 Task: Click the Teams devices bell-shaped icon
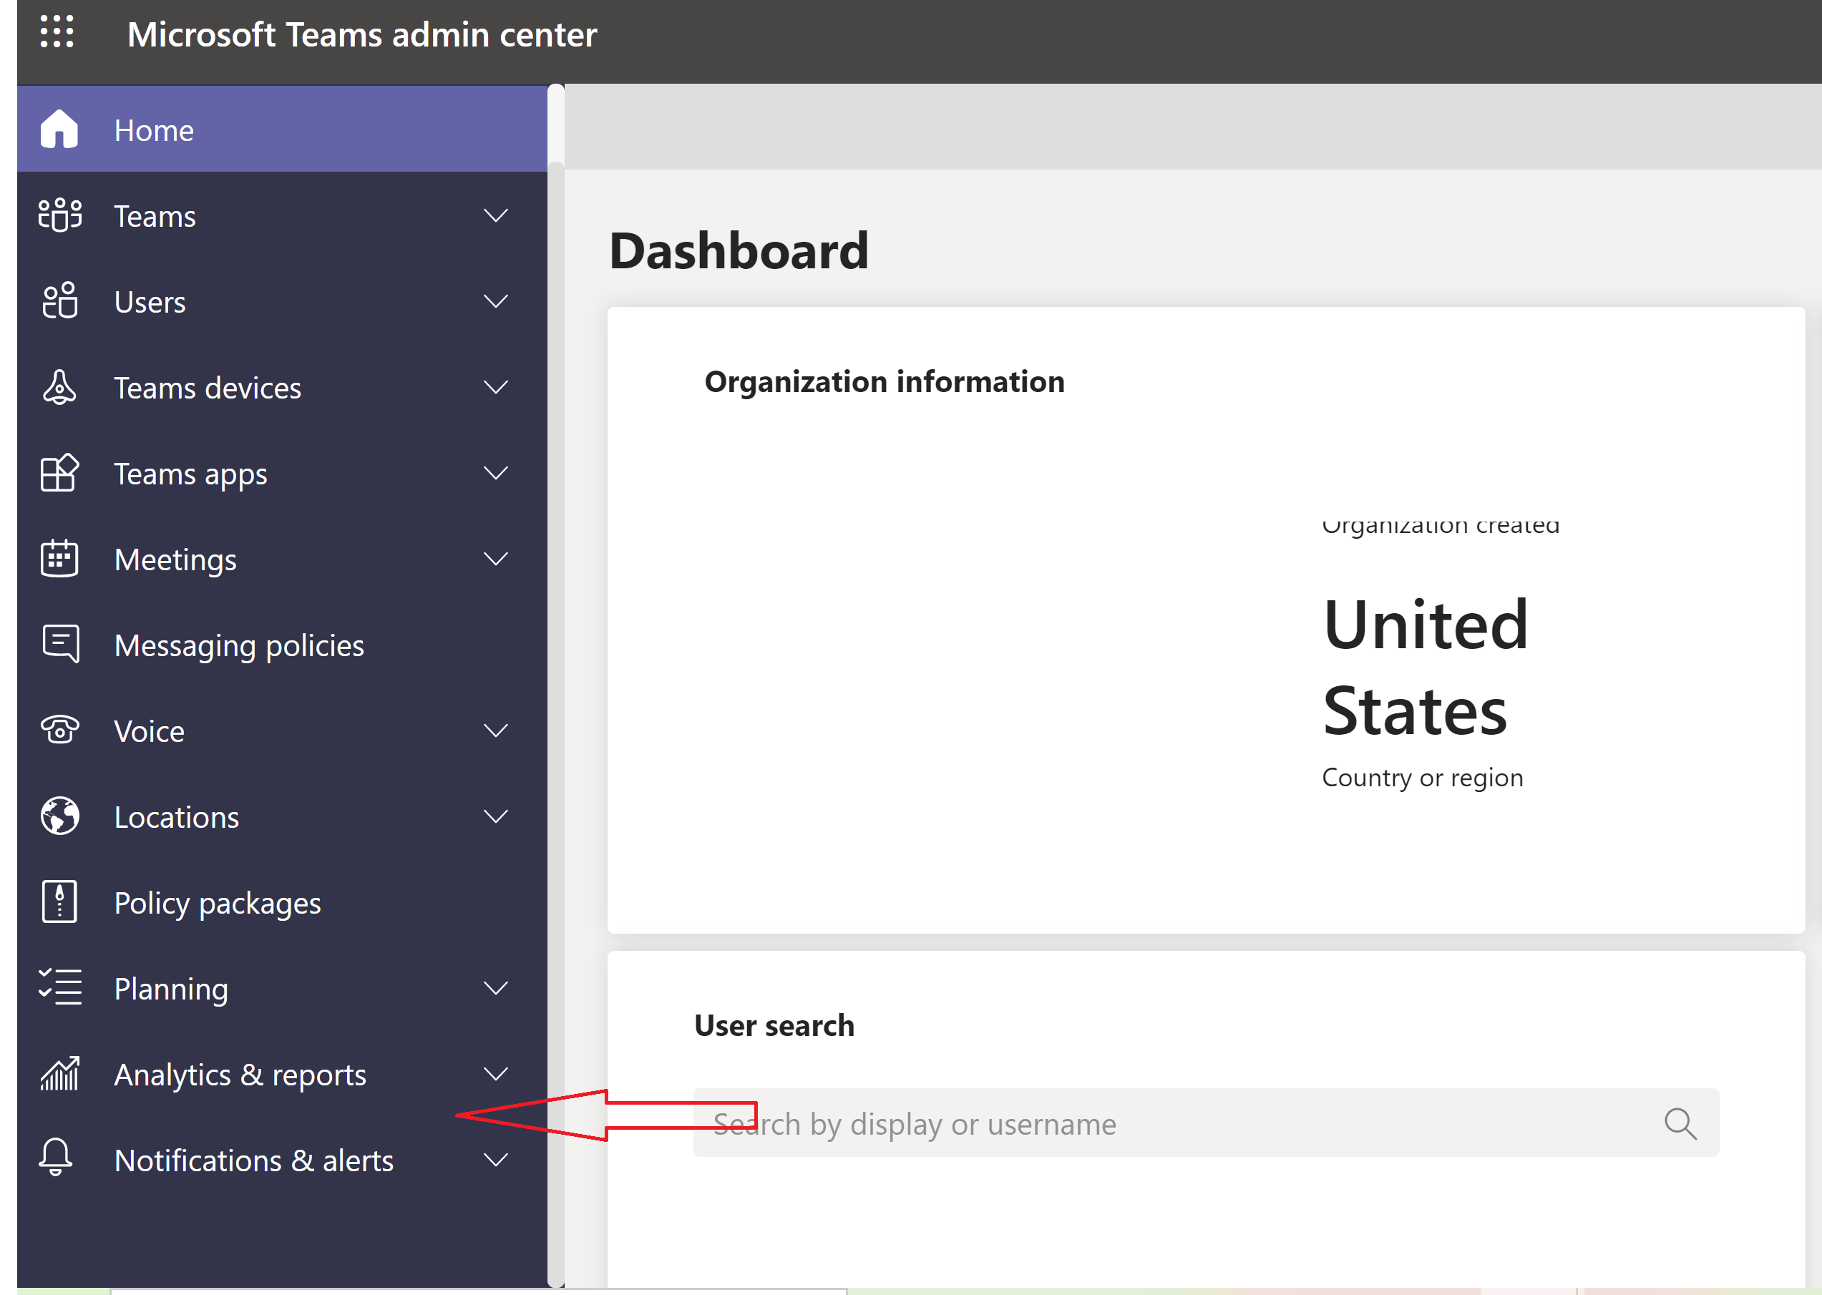tap(59, 388)
